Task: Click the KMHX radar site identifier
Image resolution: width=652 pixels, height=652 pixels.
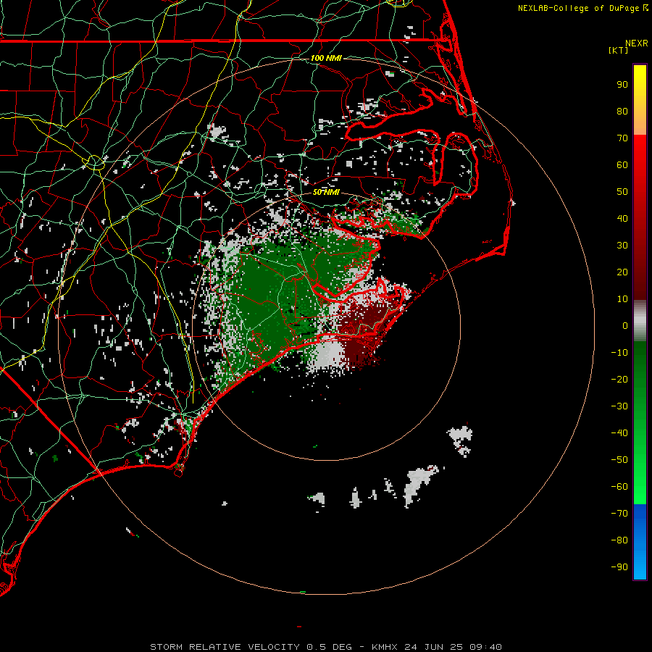Action: pos(384,647)
